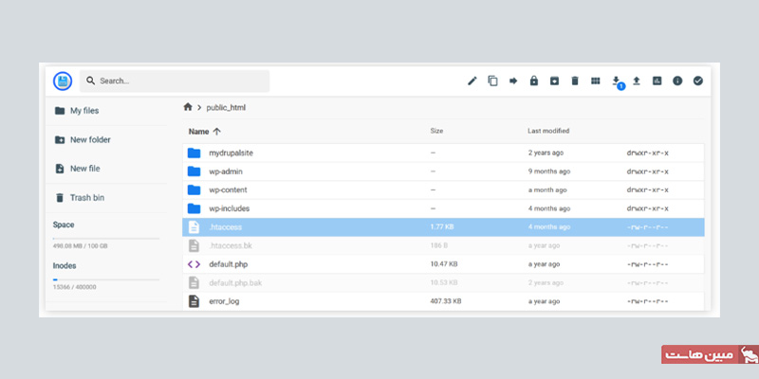
Task: Click the copy file icon
Action: 492,81
